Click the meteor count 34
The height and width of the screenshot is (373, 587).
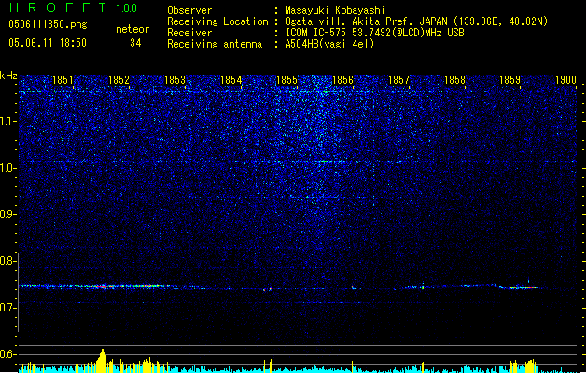pyautogui.click(x=135, y=43)
